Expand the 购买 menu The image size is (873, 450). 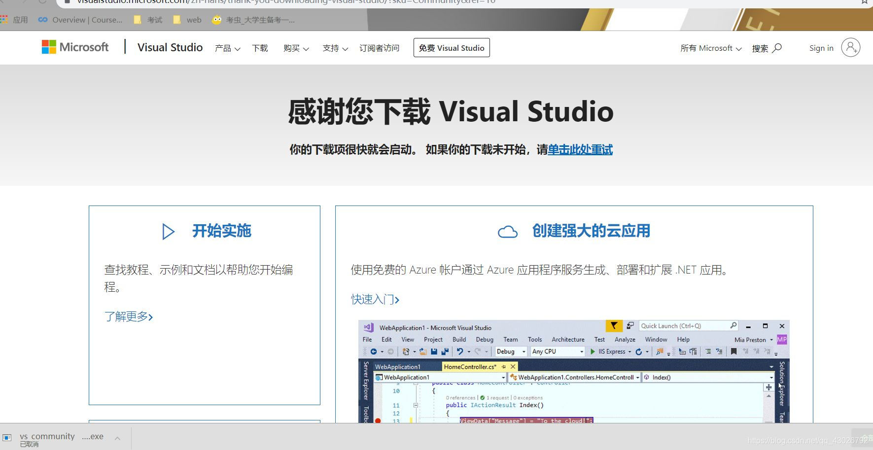[x=296, y=48]
